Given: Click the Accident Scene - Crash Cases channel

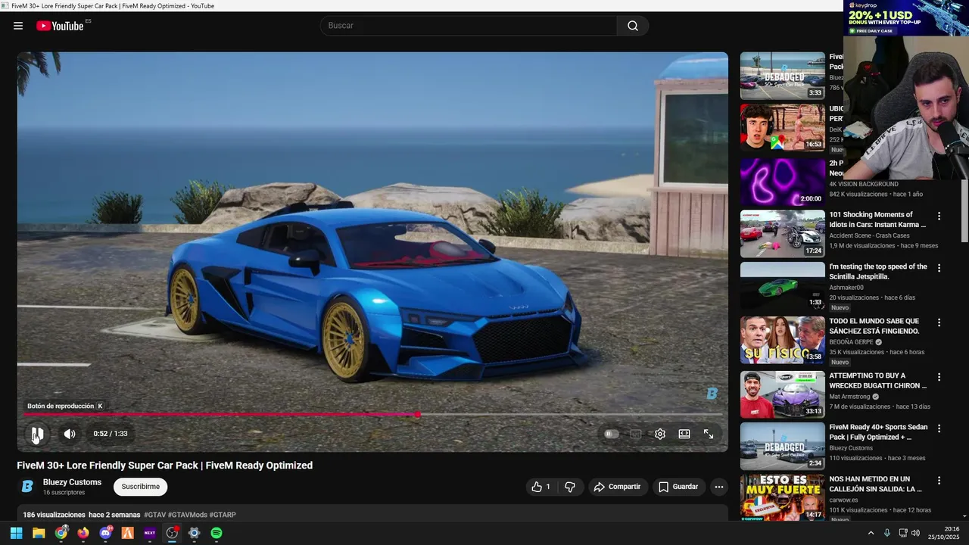Looking at the screenshot, I should pos(869,235).
